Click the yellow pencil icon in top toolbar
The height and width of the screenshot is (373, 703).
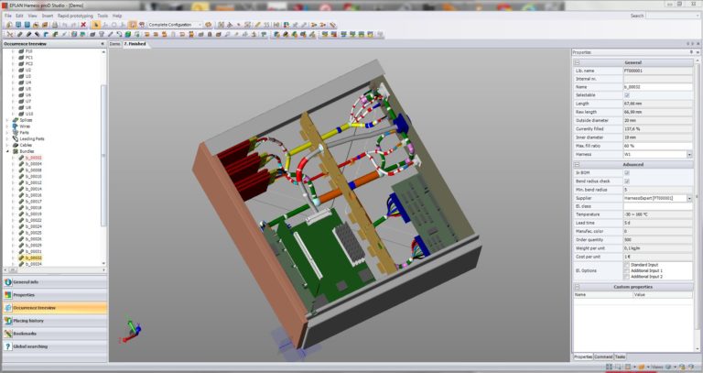[x=258, y=25]
